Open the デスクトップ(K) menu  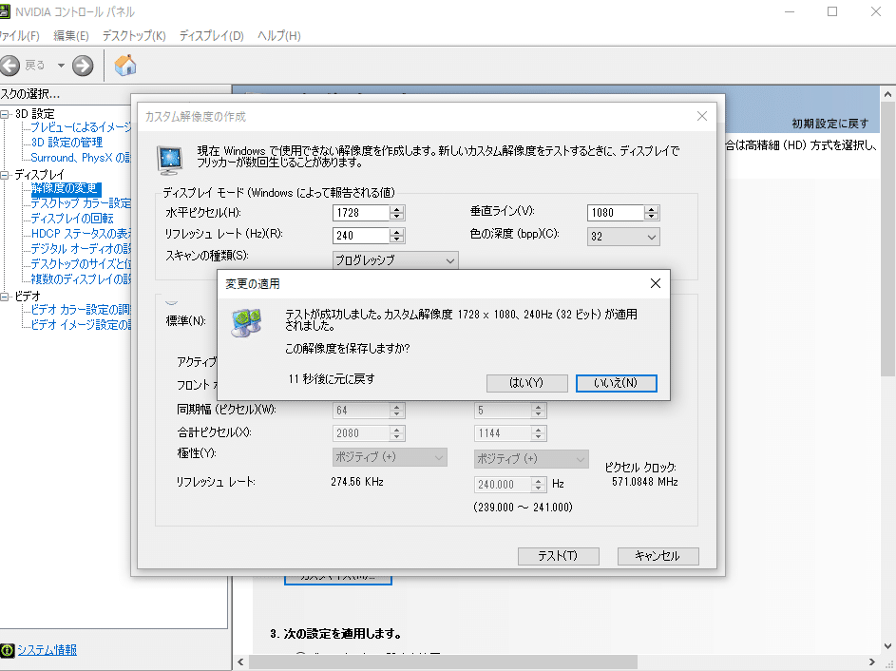click(134, 36)
